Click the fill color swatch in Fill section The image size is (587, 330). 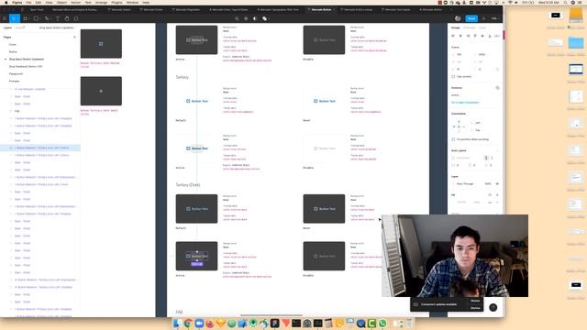[453, 202]
